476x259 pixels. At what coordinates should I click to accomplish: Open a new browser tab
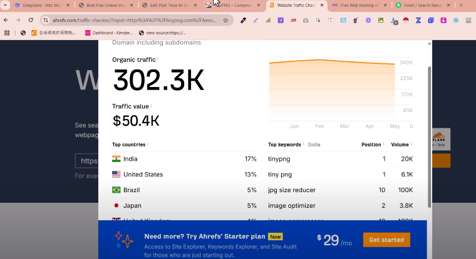pos(461,5)
